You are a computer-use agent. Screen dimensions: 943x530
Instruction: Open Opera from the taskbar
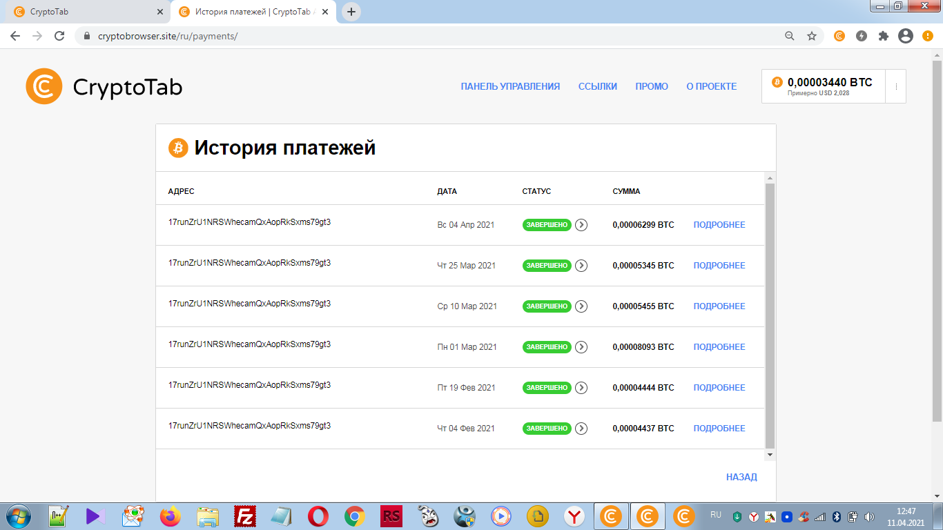tap(318, 516)
